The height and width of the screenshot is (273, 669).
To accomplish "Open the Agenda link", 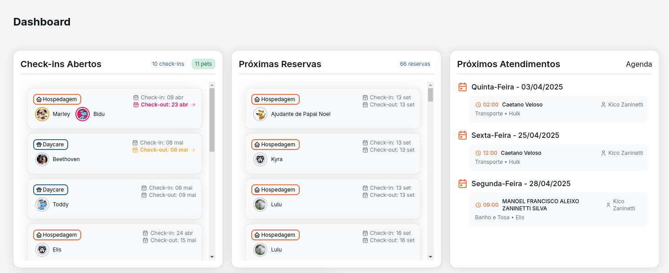I will click(x=638, y=64).
